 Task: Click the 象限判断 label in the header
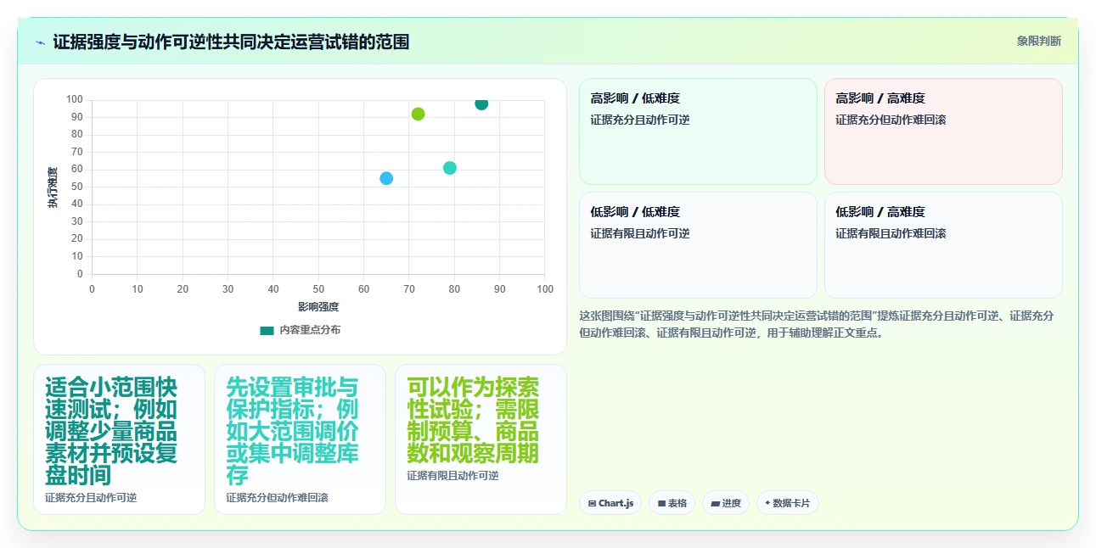(x=1038, y=41)
